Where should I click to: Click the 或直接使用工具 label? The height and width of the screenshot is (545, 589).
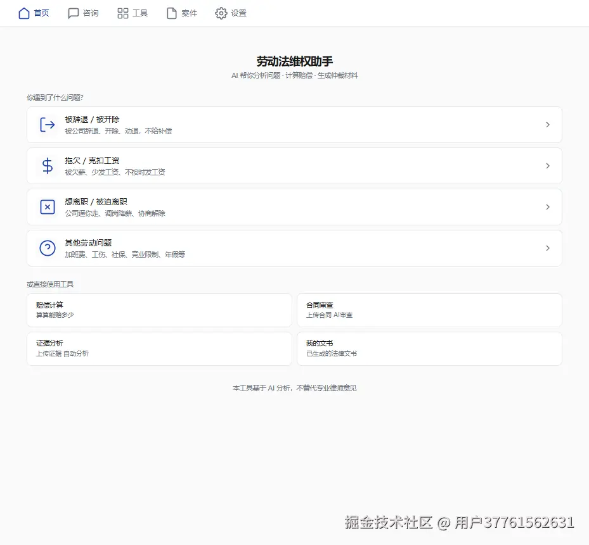point(50,284)
